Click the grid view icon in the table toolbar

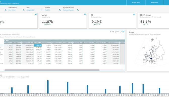pos(110,31)
